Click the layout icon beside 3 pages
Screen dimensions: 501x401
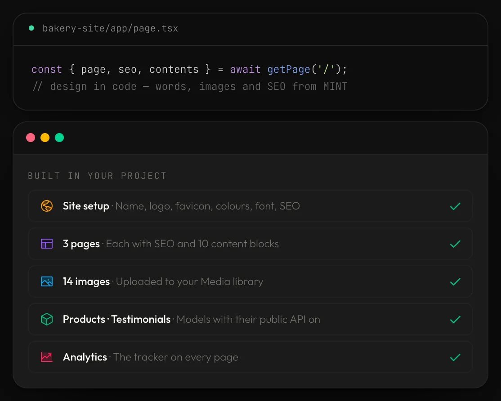click(47, 244)
